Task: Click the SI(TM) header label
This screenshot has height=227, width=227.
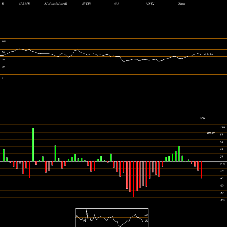Action: [x=86, y=4]
